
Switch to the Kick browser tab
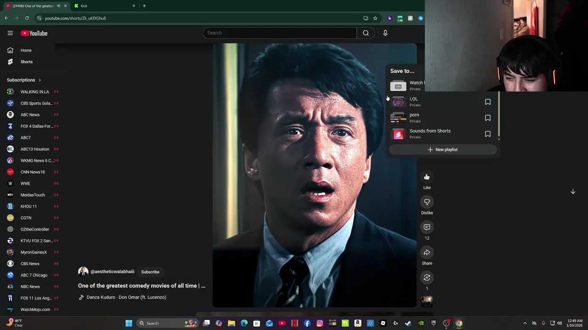[x=104, y=6]
